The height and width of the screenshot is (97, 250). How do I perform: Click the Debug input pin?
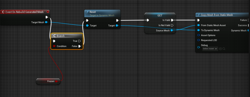pos(198,47)
